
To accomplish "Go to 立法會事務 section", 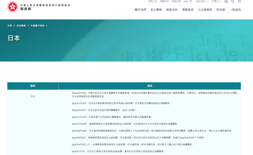I will (205, 10).
